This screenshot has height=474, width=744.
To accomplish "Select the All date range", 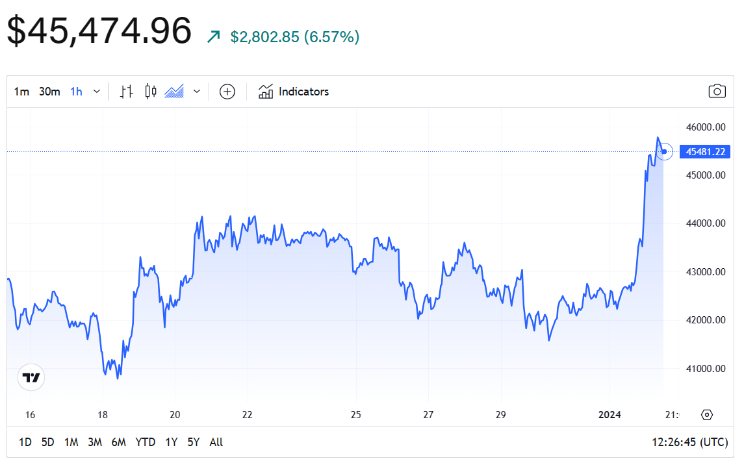I will pyautogui.click(x=216, y=442).
